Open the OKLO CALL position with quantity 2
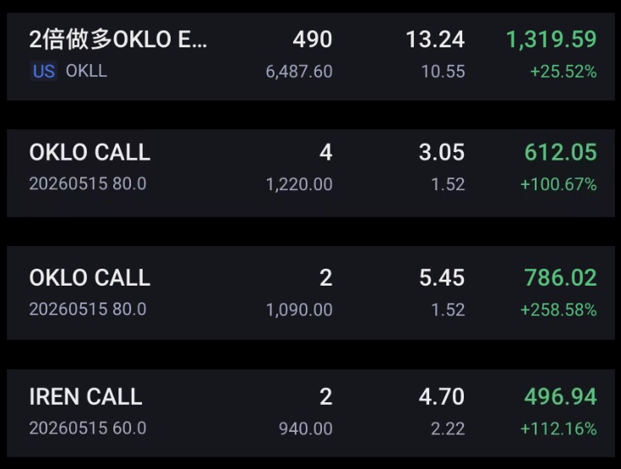Viewport: 621px width, 469px height. 311,292
